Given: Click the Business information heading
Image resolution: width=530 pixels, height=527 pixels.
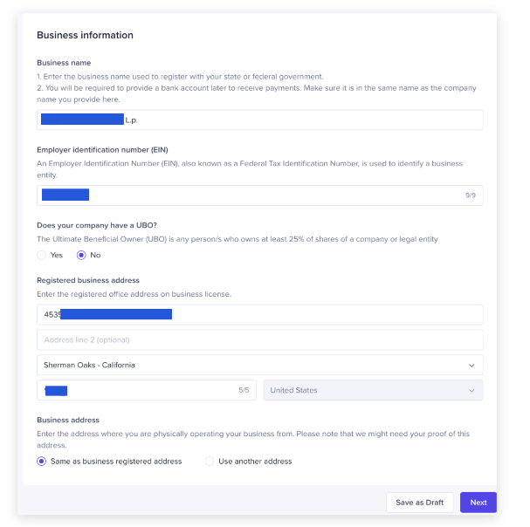Looking at the screenshot, I should (85, 36).
